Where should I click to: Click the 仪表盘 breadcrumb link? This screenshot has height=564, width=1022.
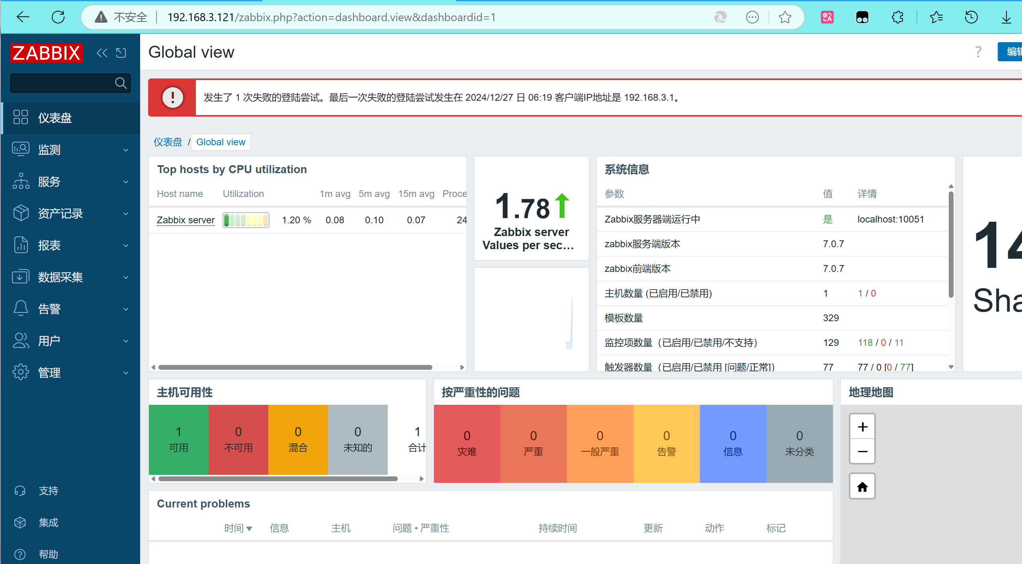point(168,142)
